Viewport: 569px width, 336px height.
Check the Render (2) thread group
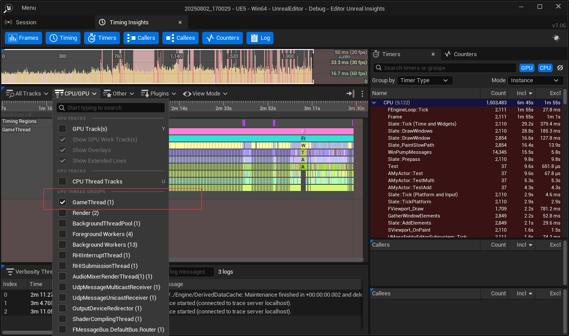pos(62,213)
